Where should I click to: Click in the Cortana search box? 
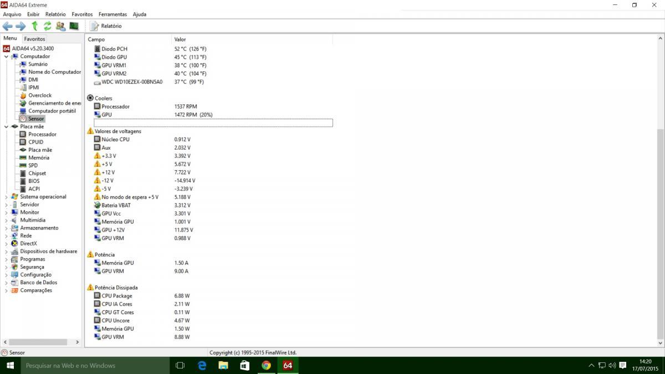pyautogui.click(x=95, y=365)
